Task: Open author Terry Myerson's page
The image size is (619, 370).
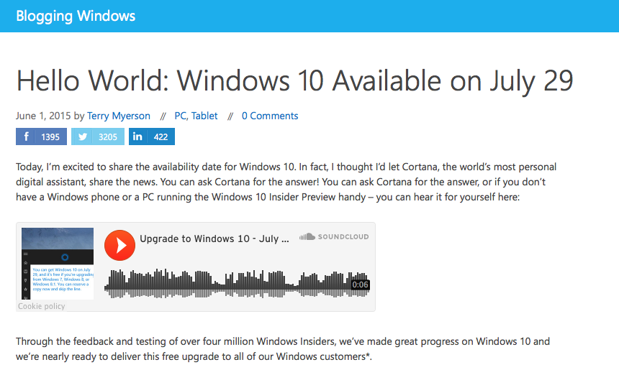Action: coord(119,116)
